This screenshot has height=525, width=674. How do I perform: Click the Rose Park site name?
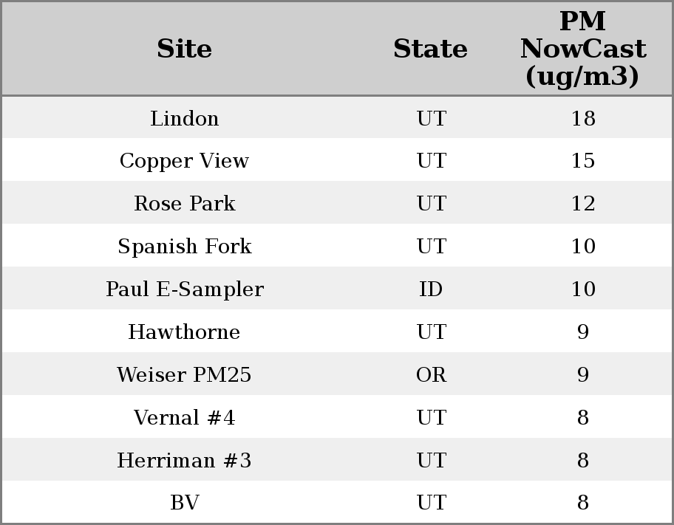coord(184,204)
